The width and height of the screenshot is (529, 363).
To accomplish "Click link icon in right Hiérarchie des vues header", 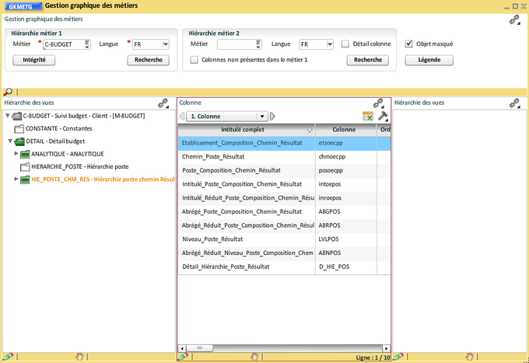I will pyautogui.click(x=514, y=103).
